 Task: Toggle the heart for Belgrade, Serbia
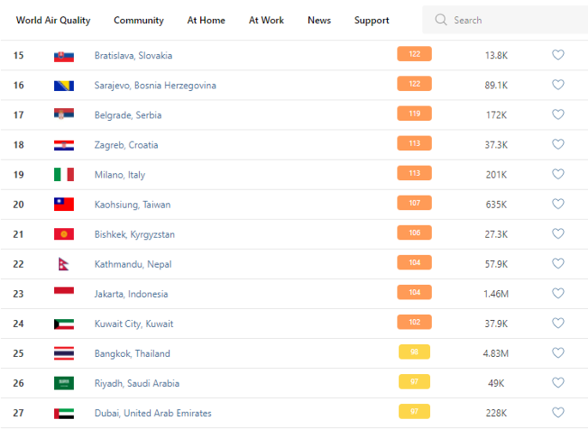pos(558,115)
